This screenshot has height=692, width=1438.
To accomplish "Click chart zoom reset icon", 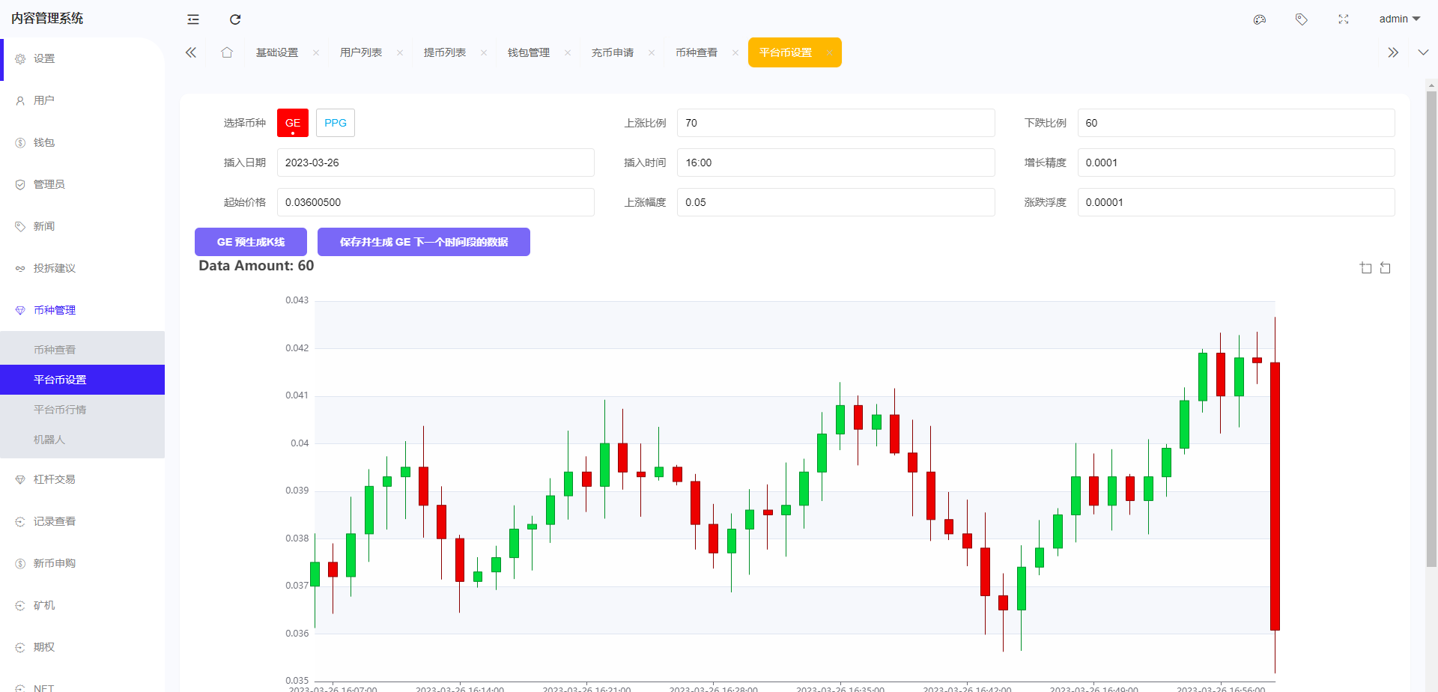I will pos(1386,268).
